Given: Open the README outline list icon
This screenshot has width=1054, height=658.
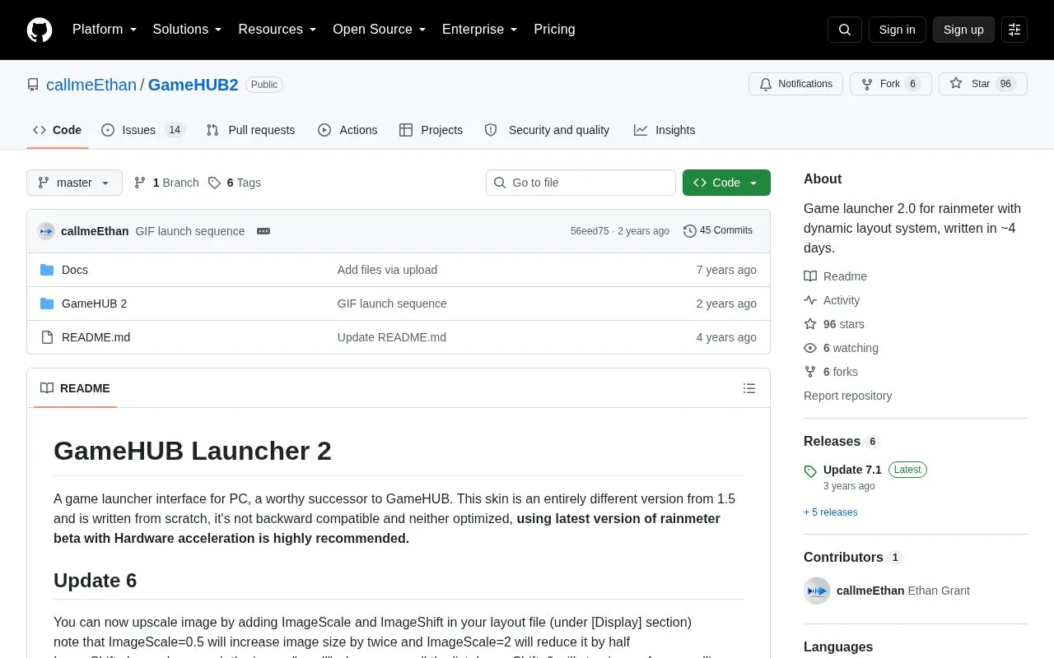Looking at the screenshot, I should pyautogui.click(x=749, y=388).
